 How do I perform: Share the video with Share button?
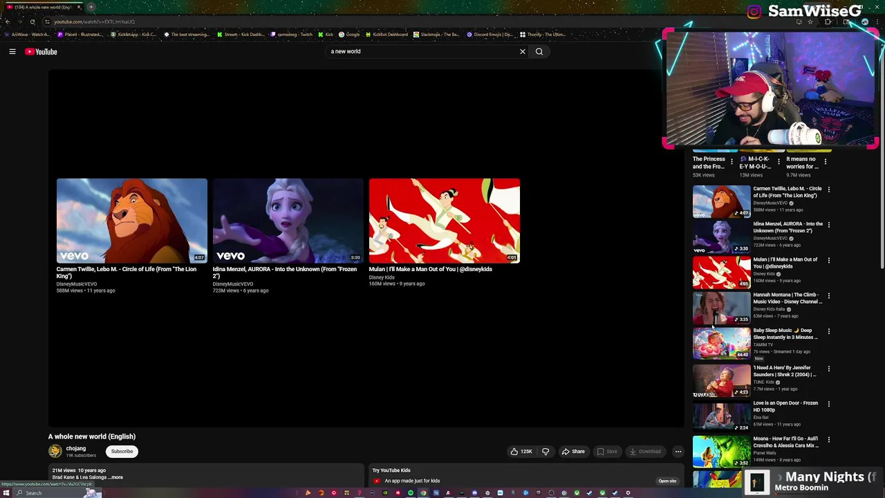[x=573, y=452]
